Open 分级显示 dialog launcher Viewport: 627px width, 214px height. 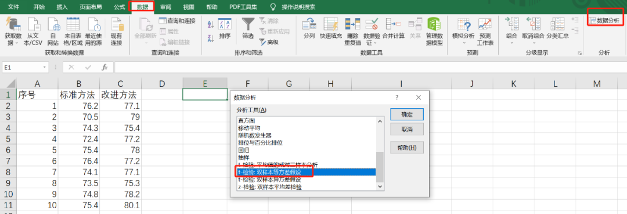[x=579, y=53]
